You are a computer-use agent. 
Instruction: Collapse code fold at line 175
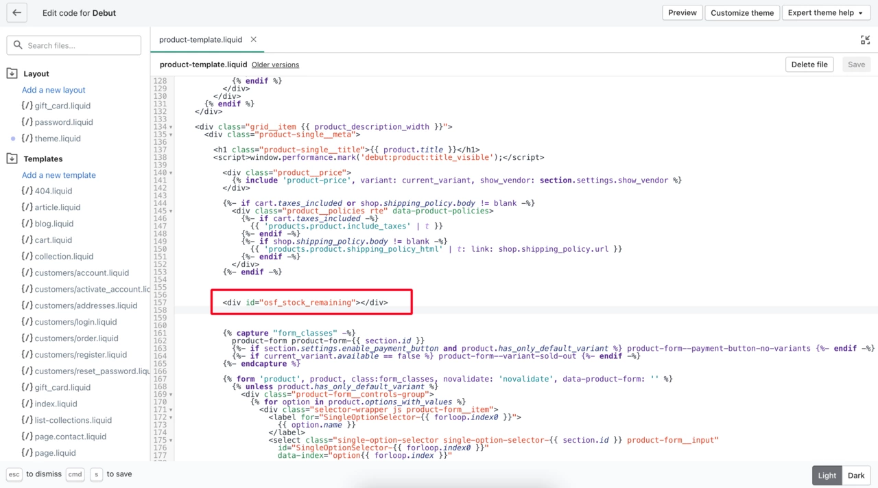[171, 441]
